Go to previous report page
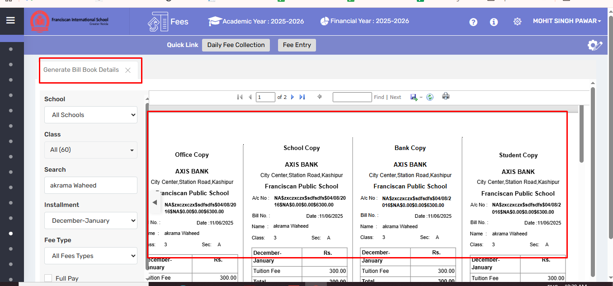Image resolution: width=613 pixels, height=286 pixels. tap(250, 97)
